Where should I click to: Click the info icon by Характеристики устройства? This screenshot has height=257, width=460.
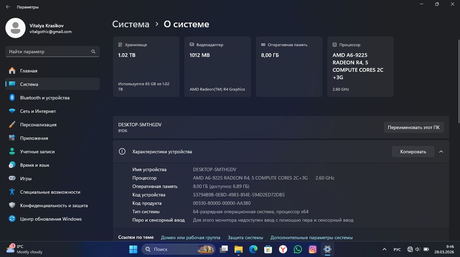coord(122,152)
